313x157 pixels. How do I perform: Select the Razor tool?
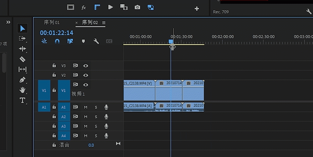click(22, 59)
